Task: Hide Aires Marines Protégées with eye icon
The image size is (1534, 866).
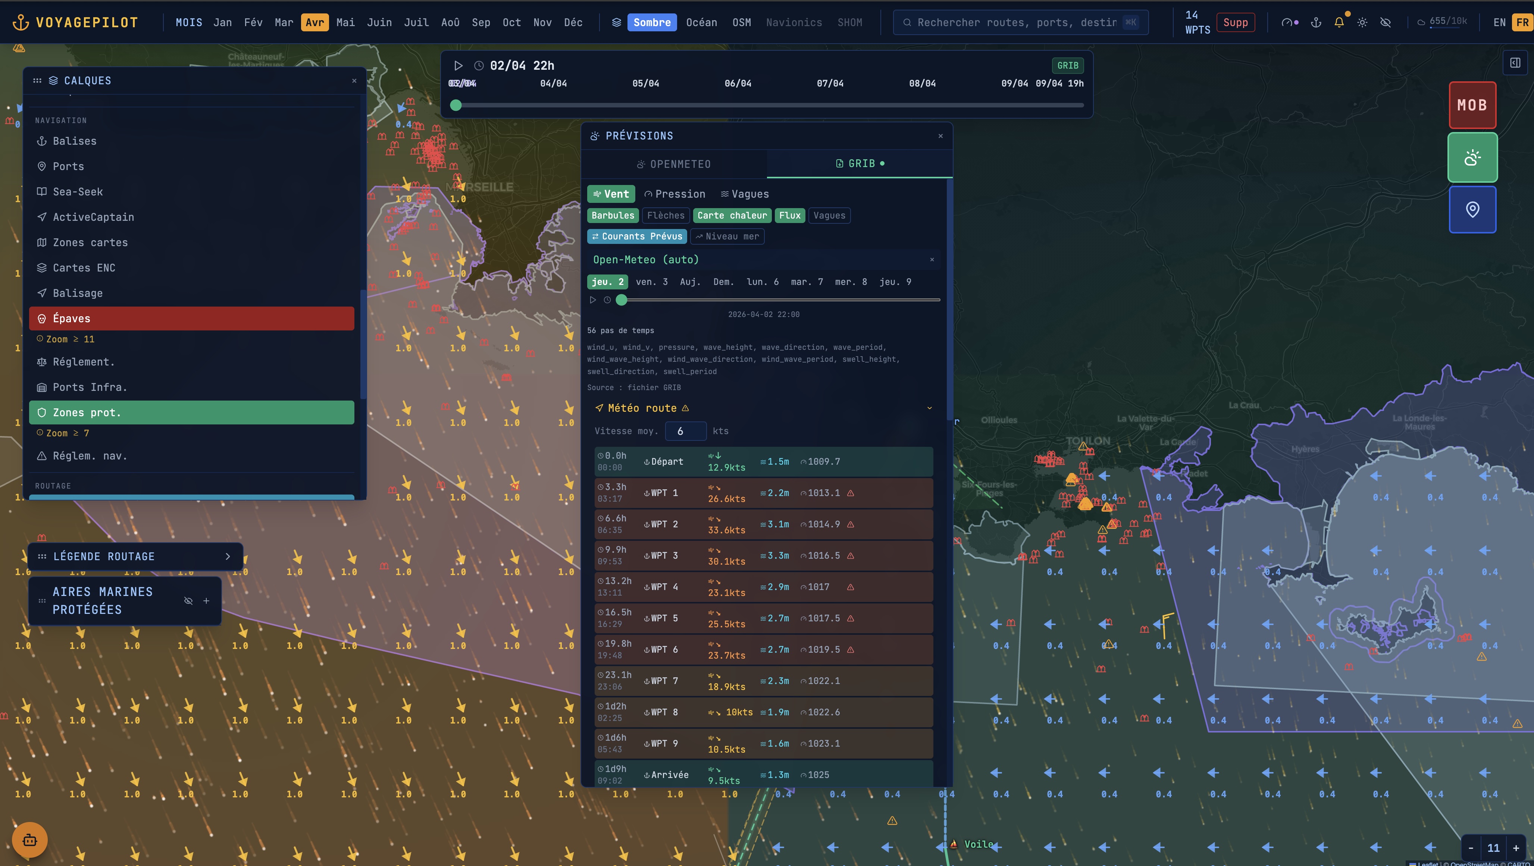Action: 188,600
